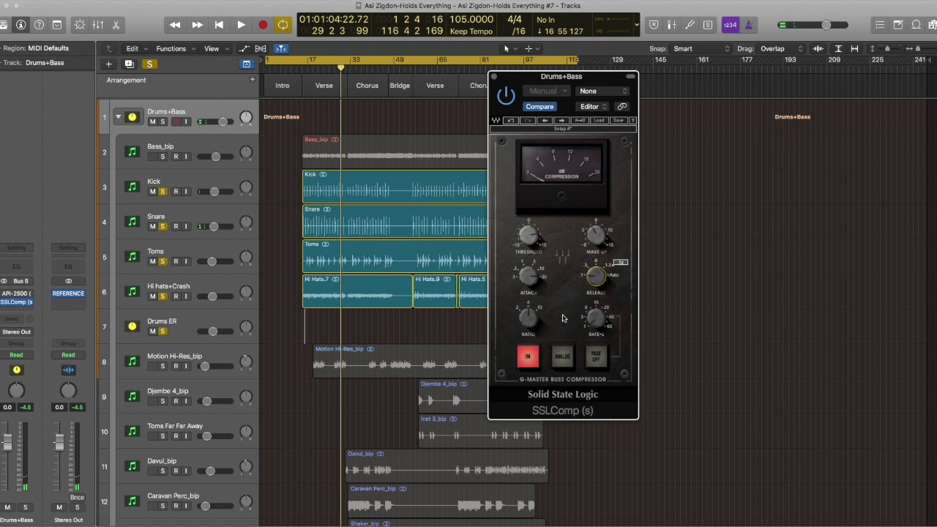Solo the Snare track

coord(163,226)
